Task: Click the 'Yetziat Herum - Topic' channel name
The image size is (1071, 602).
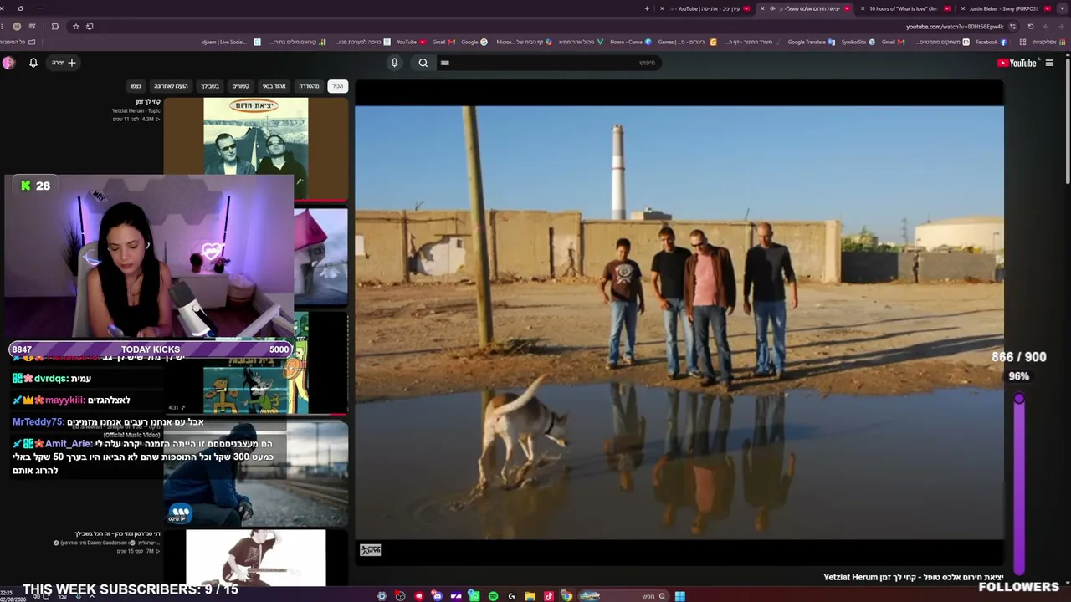Action: (136, 110)
